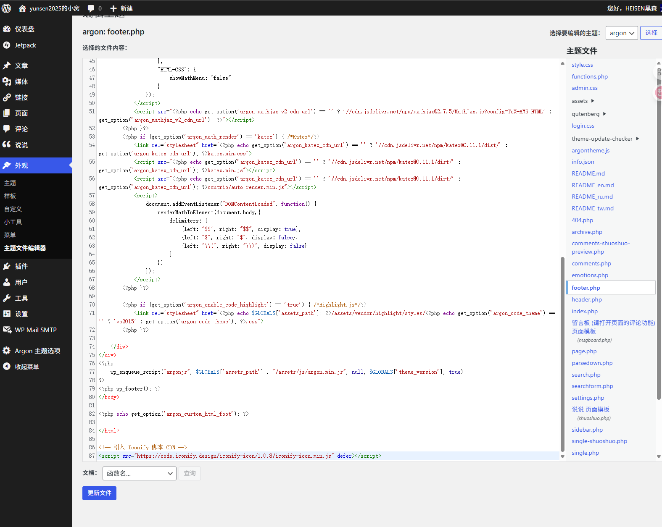Click the 外观 paintbrush icon
Image resolution: width=662 pixels, height=527 pixels.
click(x=7, y=165)
